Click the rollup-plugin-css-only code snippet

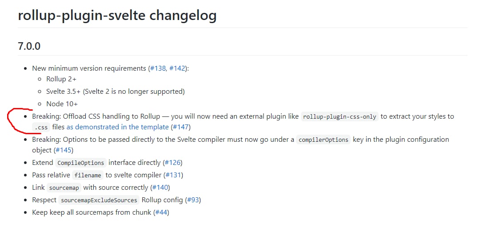pos(340,116)
